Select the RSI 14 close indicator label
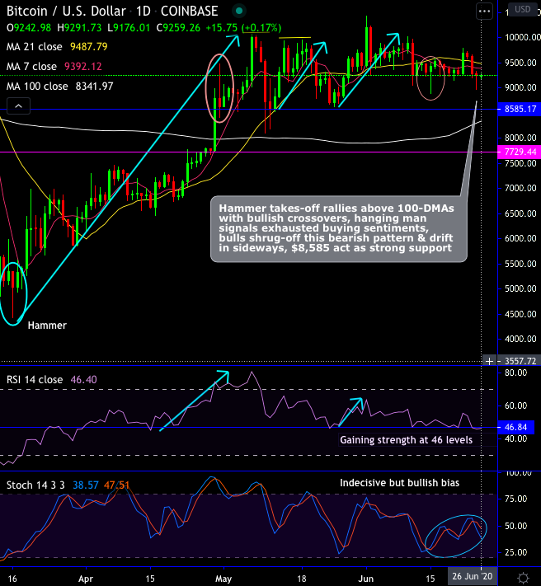The width and height of the screenshot is (541, 586). point(35,380)
